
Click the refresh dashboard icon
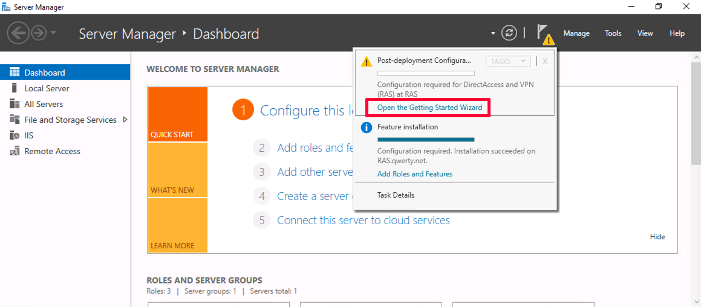[x=509, y=33]
